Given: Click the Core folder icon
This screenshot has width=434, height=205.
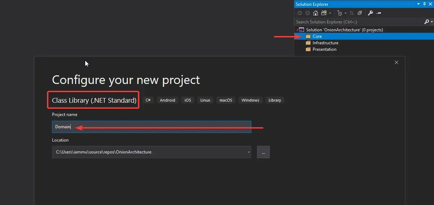Looking at the screenshot, I should point(308,36).
